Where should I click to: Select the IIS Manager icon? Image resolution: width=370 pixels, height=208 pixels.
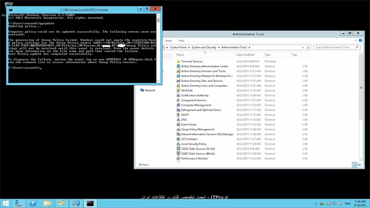tap(178, 134)
